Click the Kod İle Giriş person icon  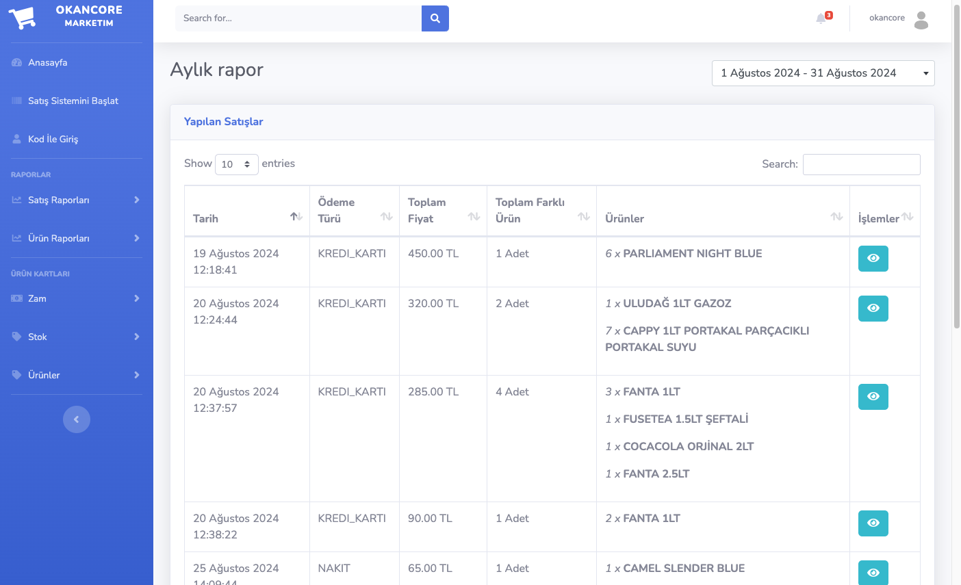click(17, 139)
